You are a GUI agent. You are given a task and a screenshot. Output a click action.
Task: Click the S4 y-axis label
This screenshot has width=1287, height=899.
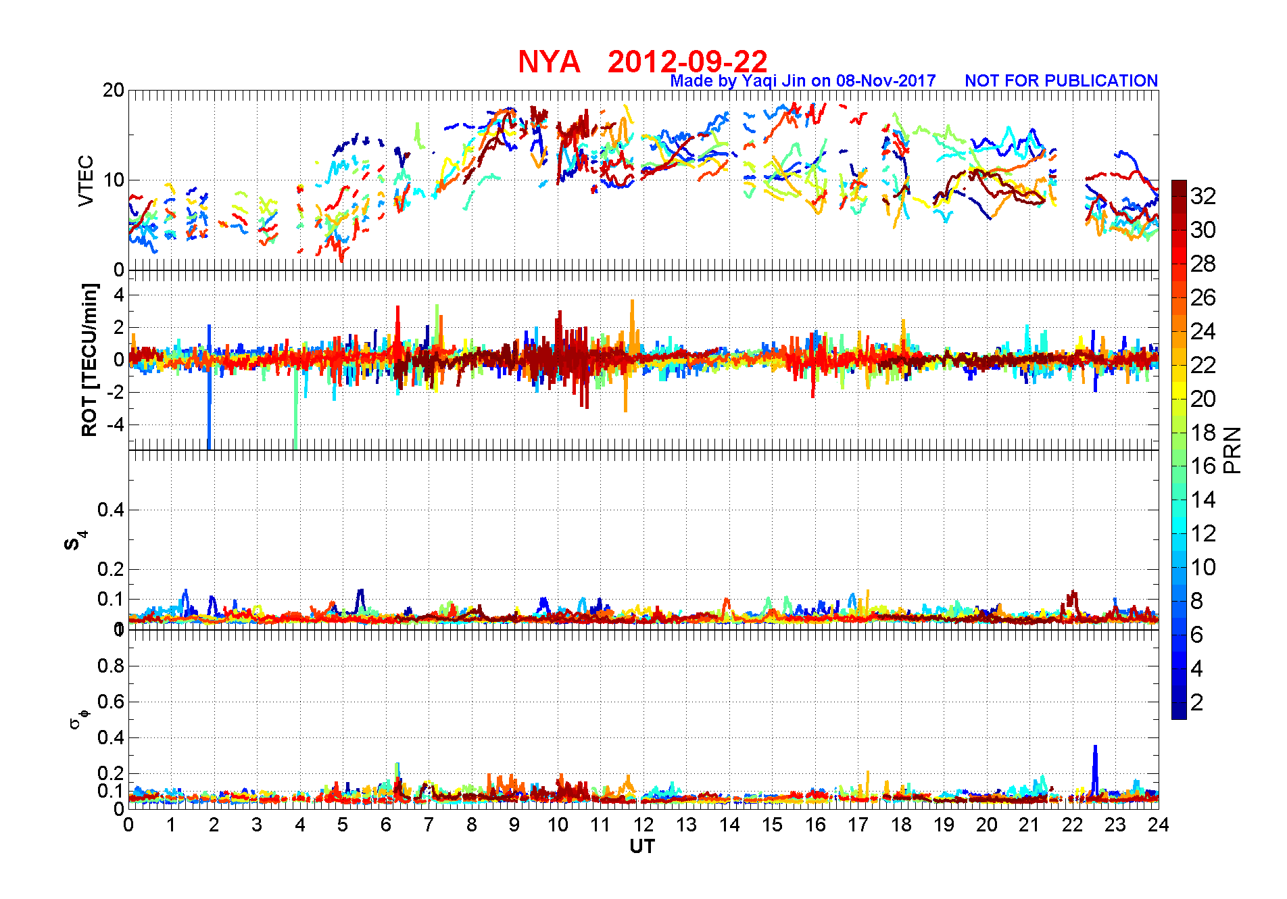(x=74, y=541)
